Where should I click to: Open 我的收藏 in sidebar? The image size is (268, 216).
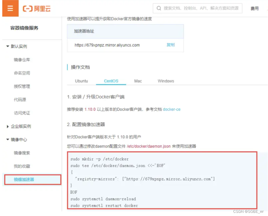click(x=22, y=166)
